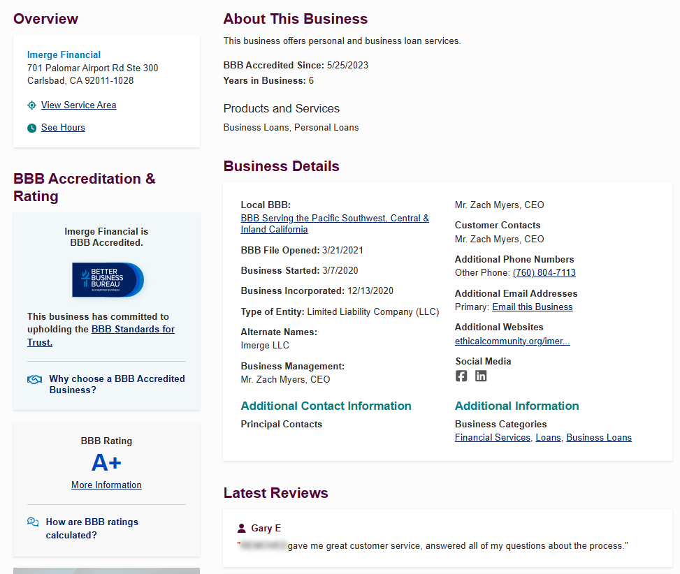Click the Latest Reviews heading
The height and width of the screenshot is (574, 680).
276,493
